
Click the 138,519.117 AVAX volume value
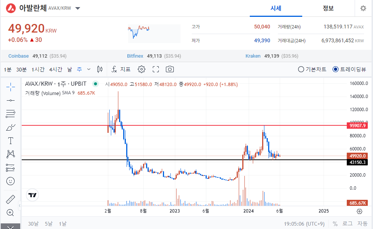[x=343, y=27]
